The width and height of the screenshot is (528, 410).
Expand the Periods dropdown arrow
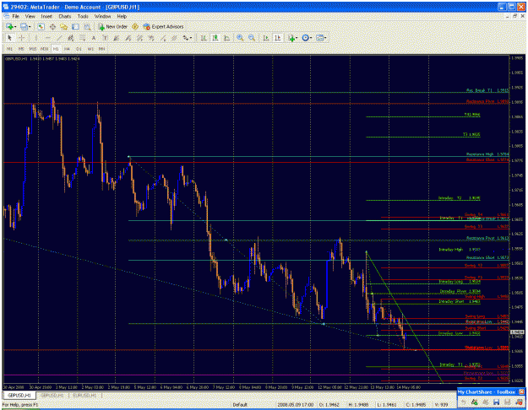(x=311, y=38)
